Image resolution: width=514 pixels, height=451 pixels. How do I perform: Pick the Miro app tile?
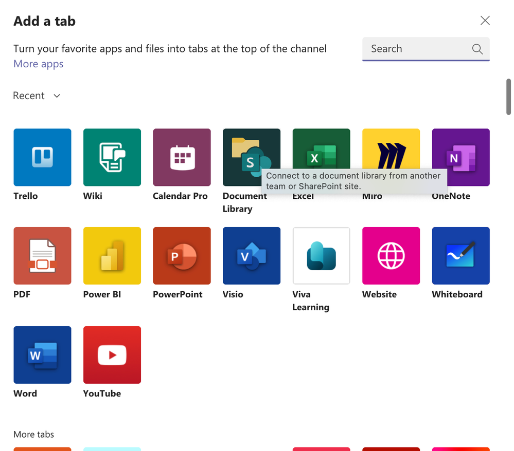point(391,149)
